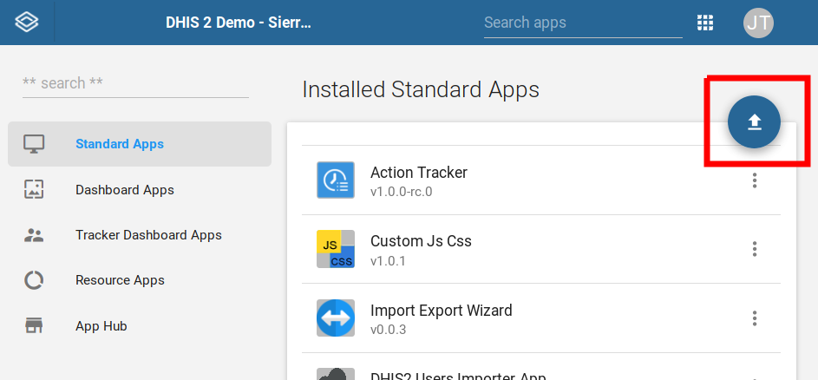Click the upload app floating button

(x=755, y=122)
